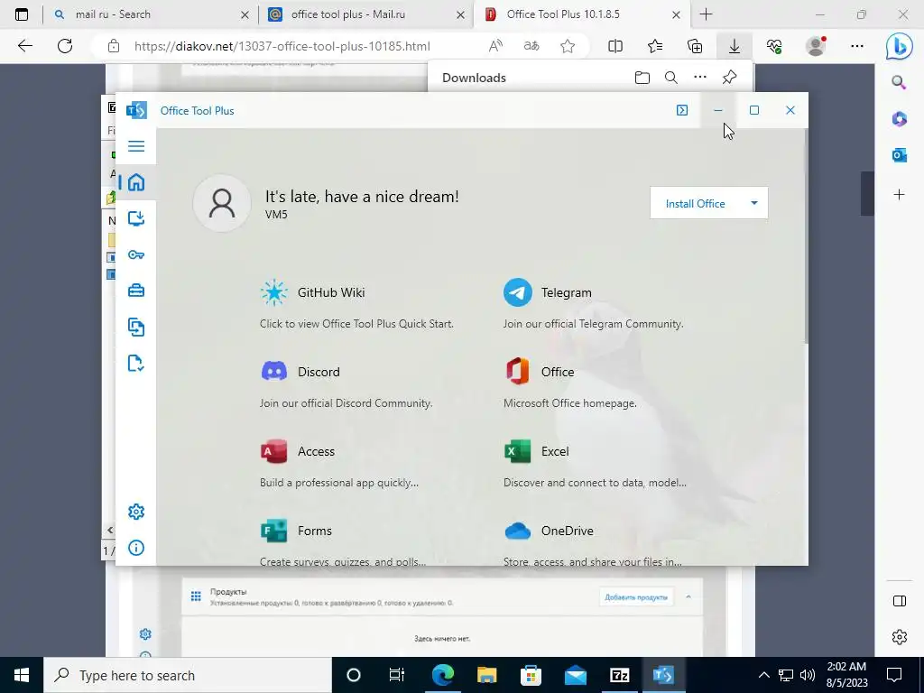The image size is (924, 693).
Task: Open Task View on taskbar
Action: pyautogui.click(x=397, y=675)
